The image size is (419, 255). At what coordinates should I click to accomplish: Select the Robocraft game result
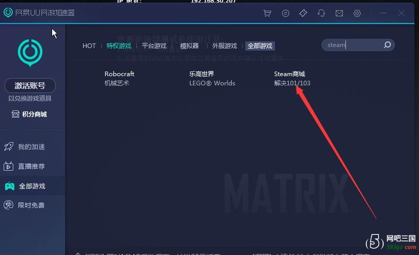120,78
